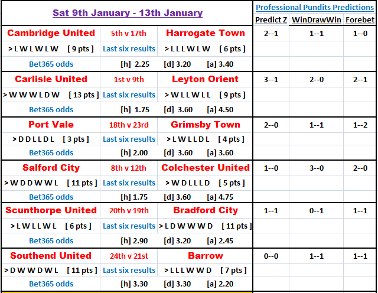Select the Colchester United cell
The image size is (378, 293).
(206, 168)
